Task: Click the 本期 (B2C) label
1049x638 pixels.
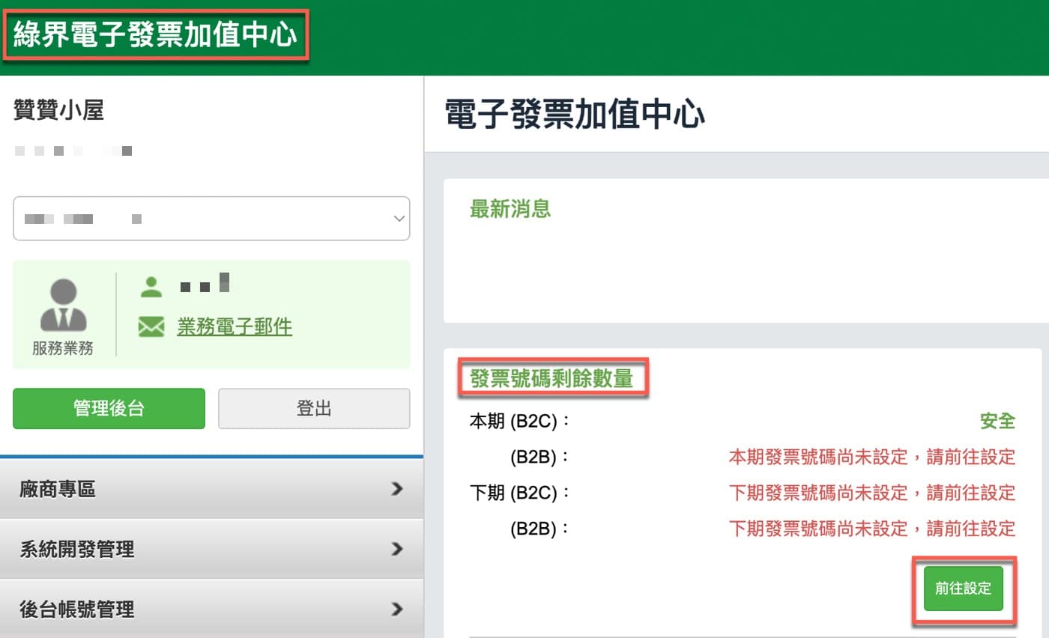Action: pyautogui.click(x=521, y=422)
